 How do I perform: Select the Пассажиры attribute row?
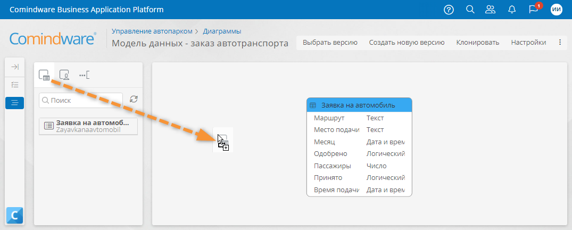359,166
